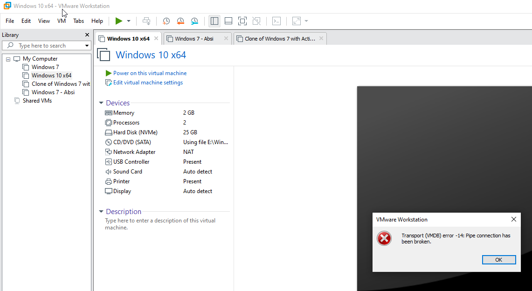The image size is (532, 291).
Task: Open the Help menu
Action: click(x=97, y=21)
